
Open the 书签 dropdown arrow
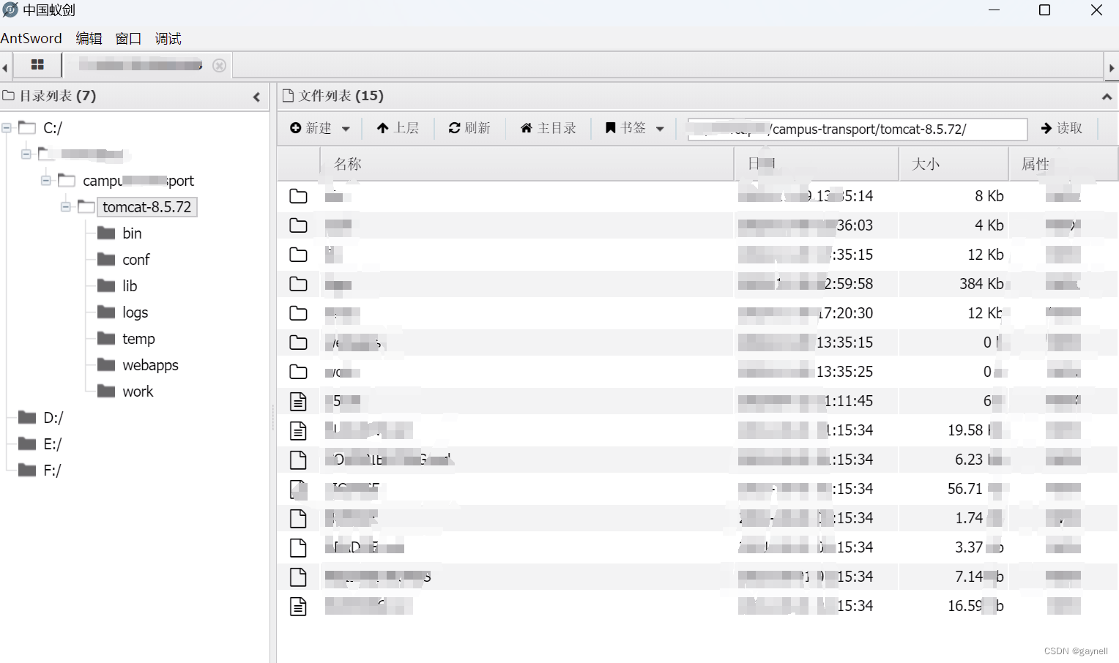tap(660, 129)
